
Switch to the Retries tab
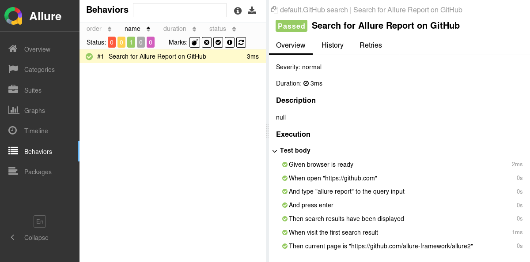pos(371,45)
